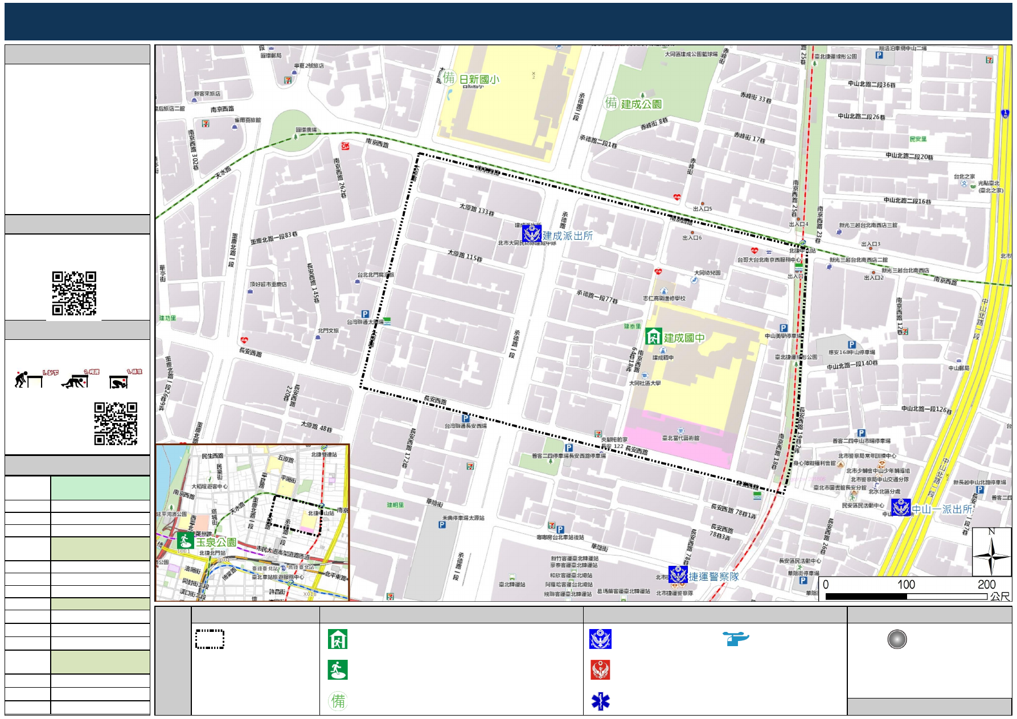Click the 頂好超市重慶店 label
This screenshot has height=719, width=1017.
[268, 284]
